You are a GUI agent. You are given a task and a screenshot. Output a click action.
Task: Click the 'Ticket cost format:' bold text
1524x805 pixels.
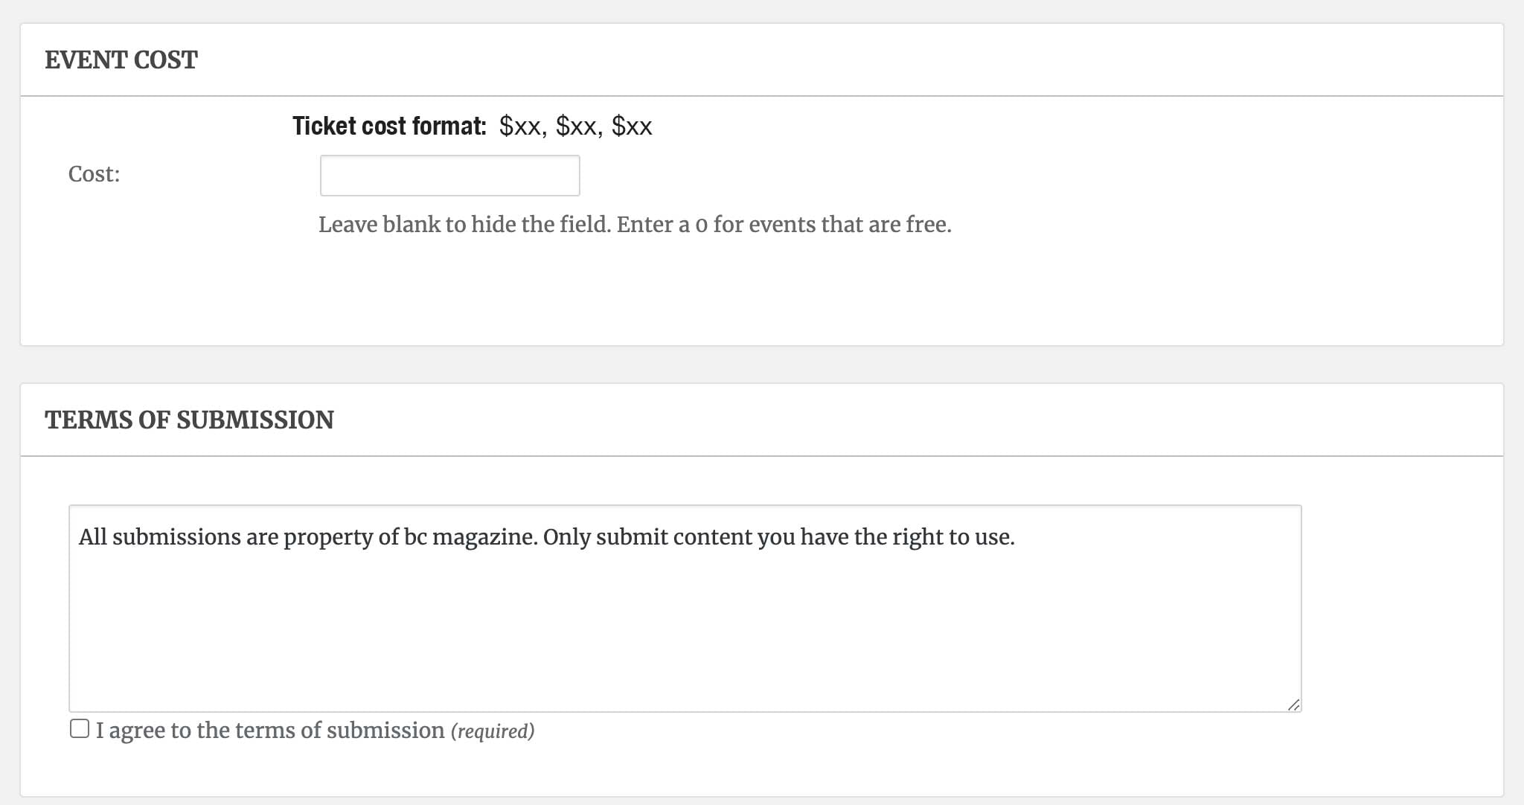389,126
